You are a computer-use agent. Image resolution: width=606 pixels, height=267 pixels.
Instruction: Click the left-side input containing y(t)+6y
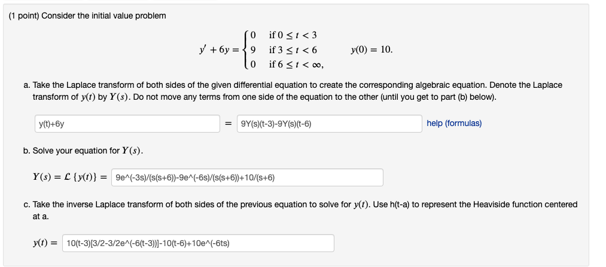coord(127,124)
